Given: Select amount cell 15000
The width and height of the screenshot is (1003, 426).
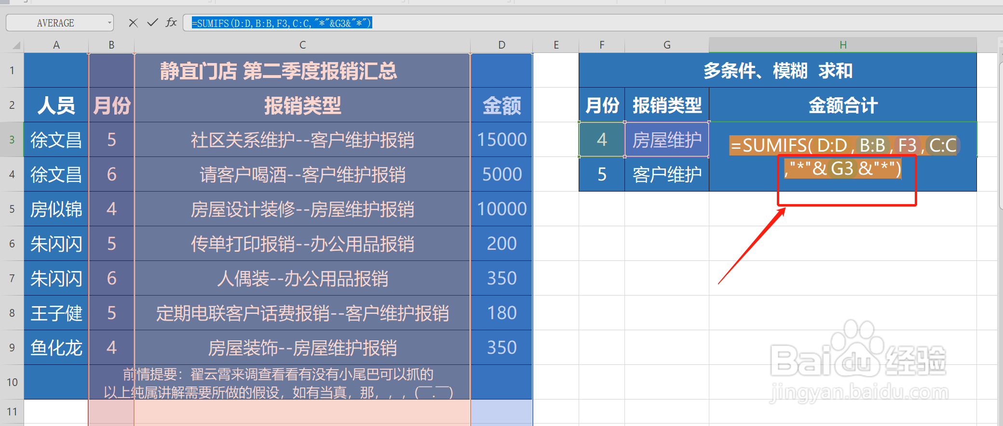Looking at the screenshot, I should click(x=501, y=140).
